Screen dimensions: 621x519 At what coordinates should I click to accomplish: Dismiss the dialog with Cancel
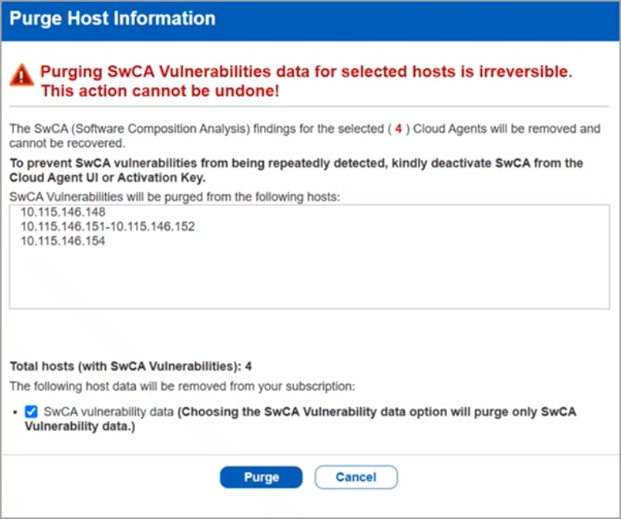pyautogui.click(x=356, y=477)
